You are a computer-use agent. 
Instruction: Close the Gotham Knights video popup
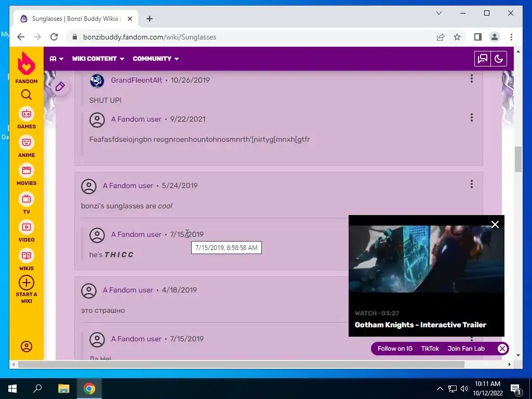[x=495, y=224]
